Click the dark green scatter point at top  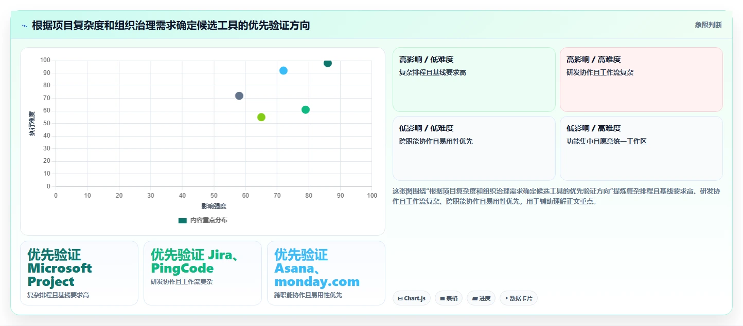328,63
